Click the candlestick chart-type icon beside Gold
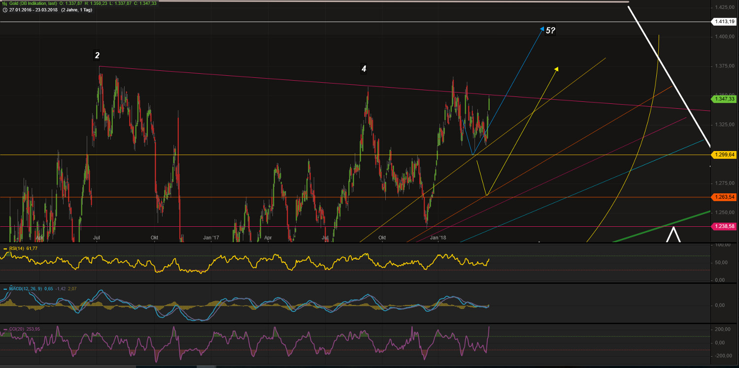The image size is (739, 368). click(x=4, y=3)
